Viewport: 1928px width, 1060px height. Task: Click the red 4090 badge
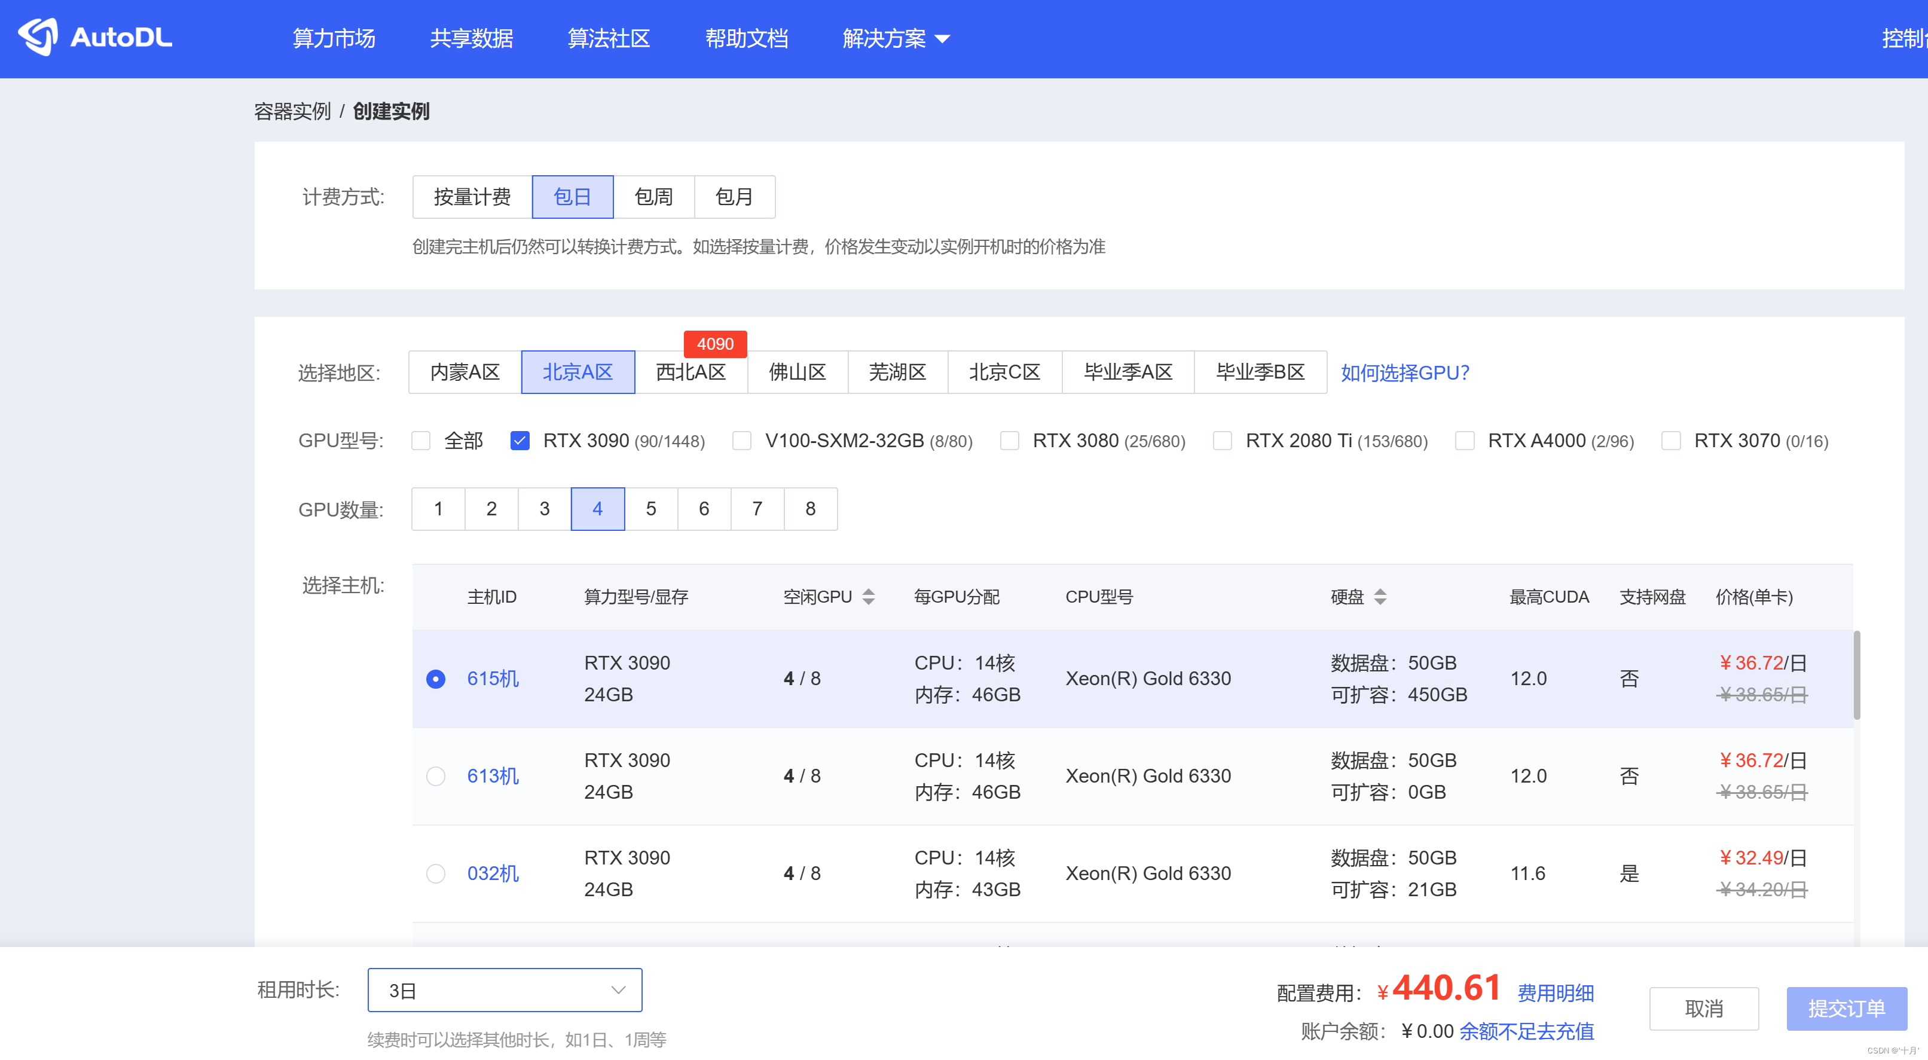point(715,344)
